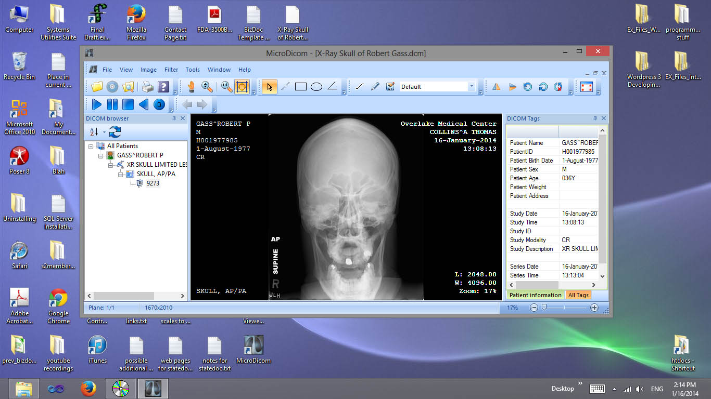Click the zoom slider handle in status bar

[544, 308]
